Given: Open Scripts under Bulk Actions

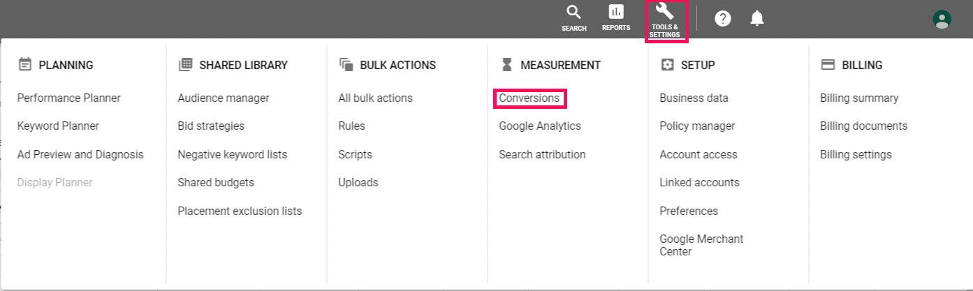Looking at the screenshot, I should pos(356,155).
